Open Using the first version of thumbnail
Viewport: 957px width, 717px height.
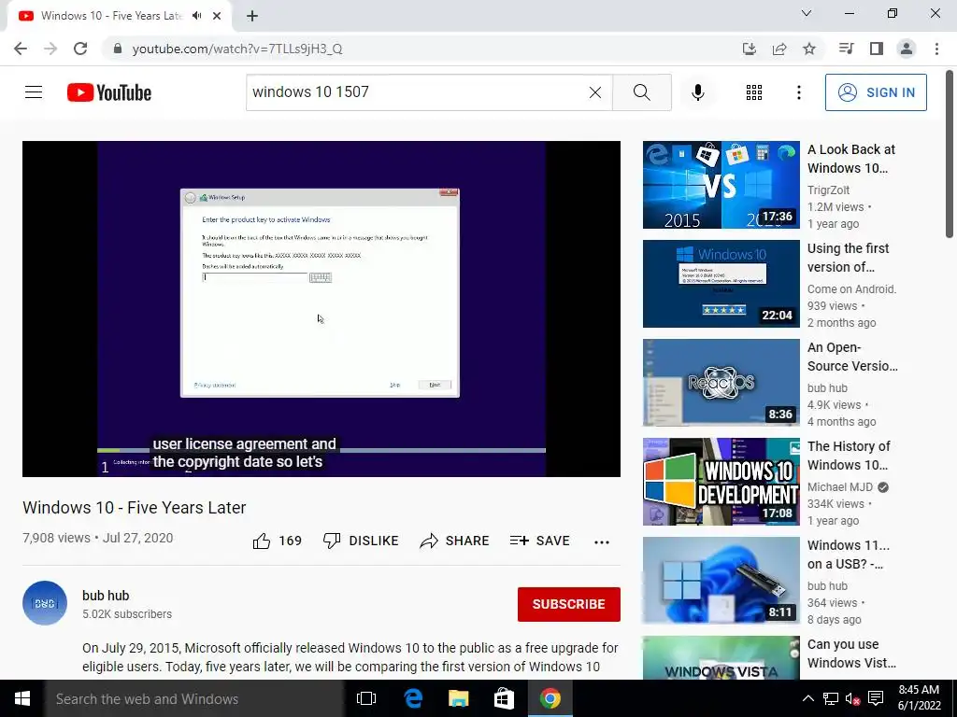721,284
